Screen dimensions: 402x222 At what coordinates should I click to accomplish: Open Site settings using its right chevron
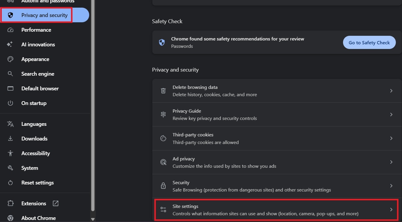click(391, 210)
